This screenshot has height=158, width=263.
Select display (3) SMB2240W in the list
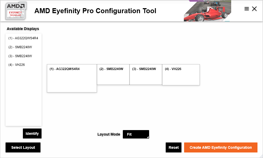click(x=20, y=56)
